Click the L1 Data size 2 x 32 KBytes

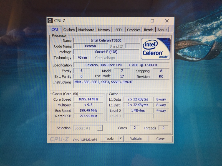138,99
